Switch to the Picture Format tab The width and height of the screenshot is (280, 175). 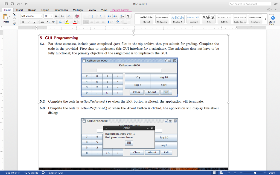121,10
